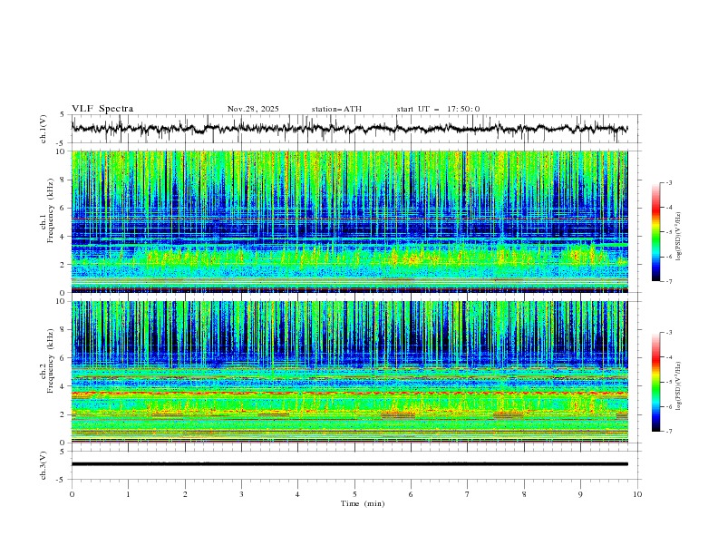
Task: Click the "-3" tick on lower color bar
Action: click(x=669, y=333)
